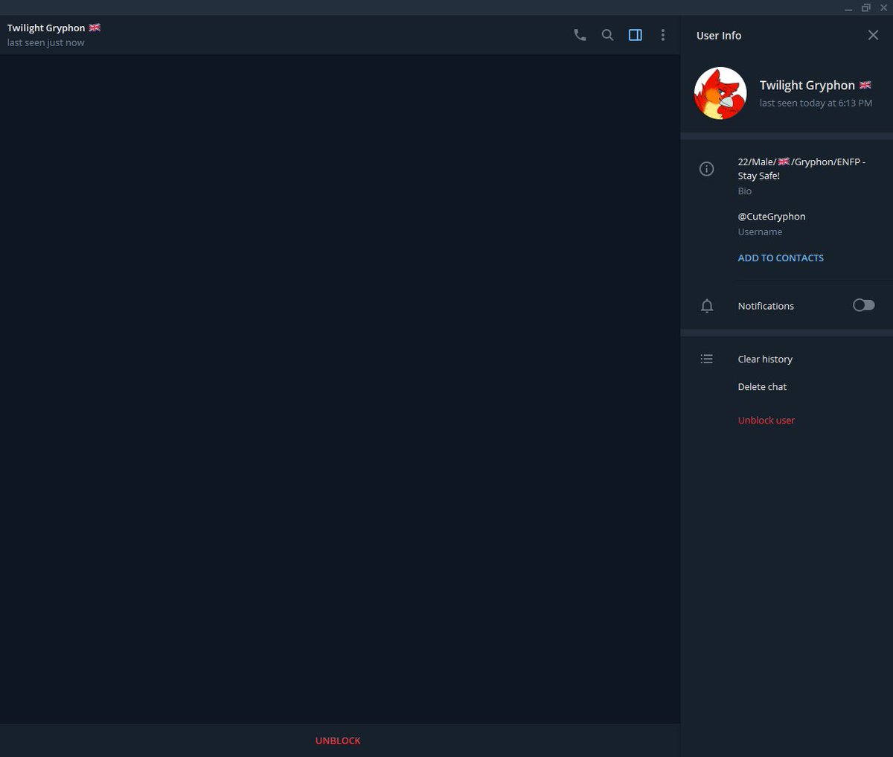The width and height of the screenshot is (893, 757).
Task: Click the chat header name Twilight Gryphon
Action: (54, 28)
